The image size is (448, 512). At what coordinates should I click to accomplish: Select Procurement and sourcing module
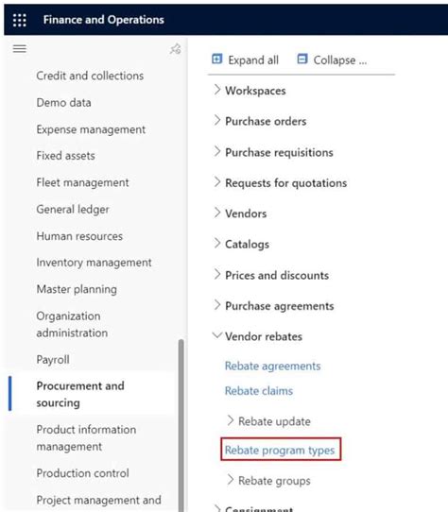(80, 394)
